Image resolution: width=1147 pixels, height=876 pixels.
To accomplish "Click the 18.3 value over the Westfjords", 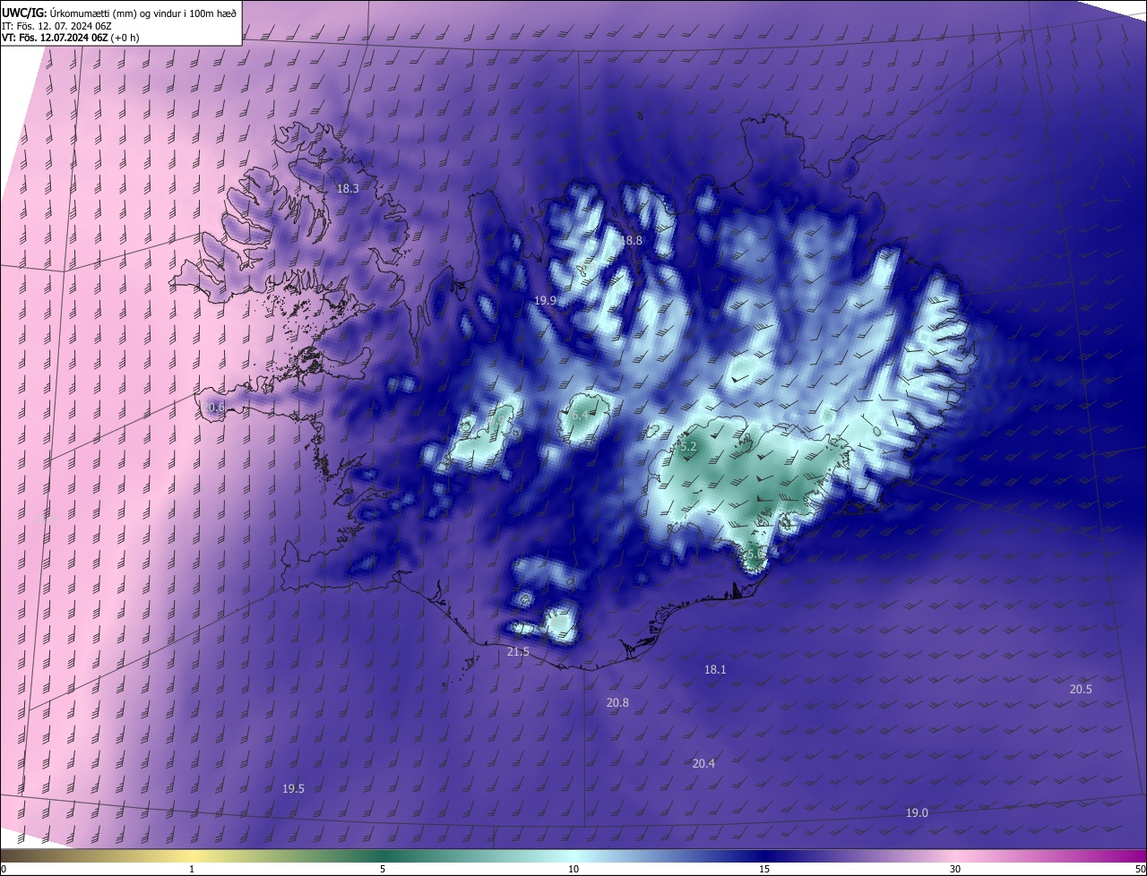I will (x=348, y=189).
